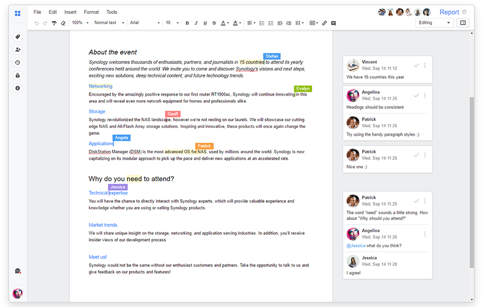
Task: Click the Networking heading
Action: (101, 86)
